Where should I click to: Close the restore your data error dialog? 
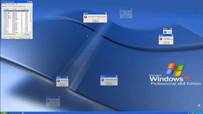tap(106, 13)
